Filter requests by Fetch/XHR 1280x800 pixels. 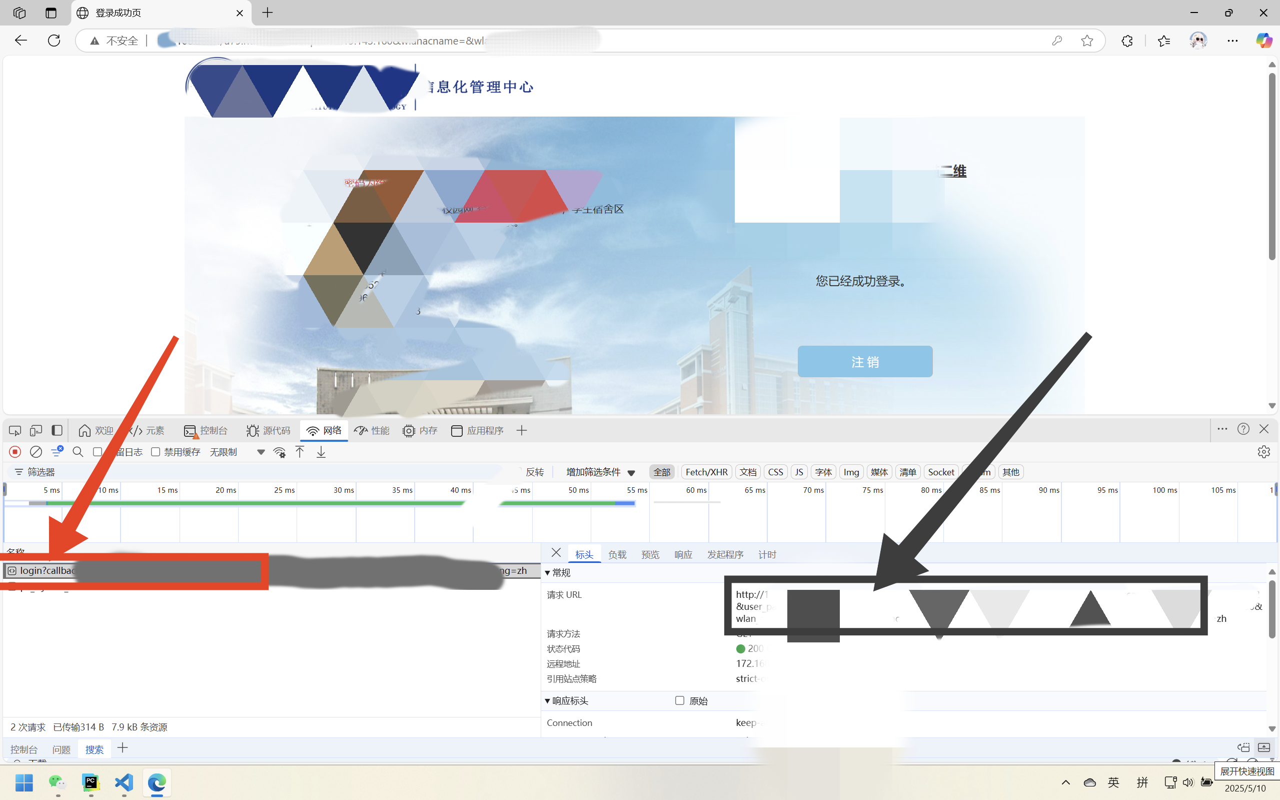[706, 472]
